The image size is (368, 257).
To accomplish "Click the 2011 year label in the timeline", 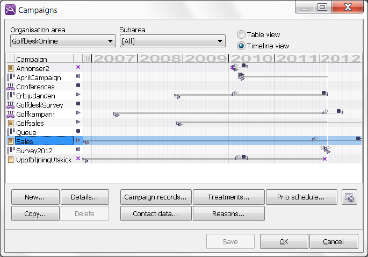I will pos(297,58).
